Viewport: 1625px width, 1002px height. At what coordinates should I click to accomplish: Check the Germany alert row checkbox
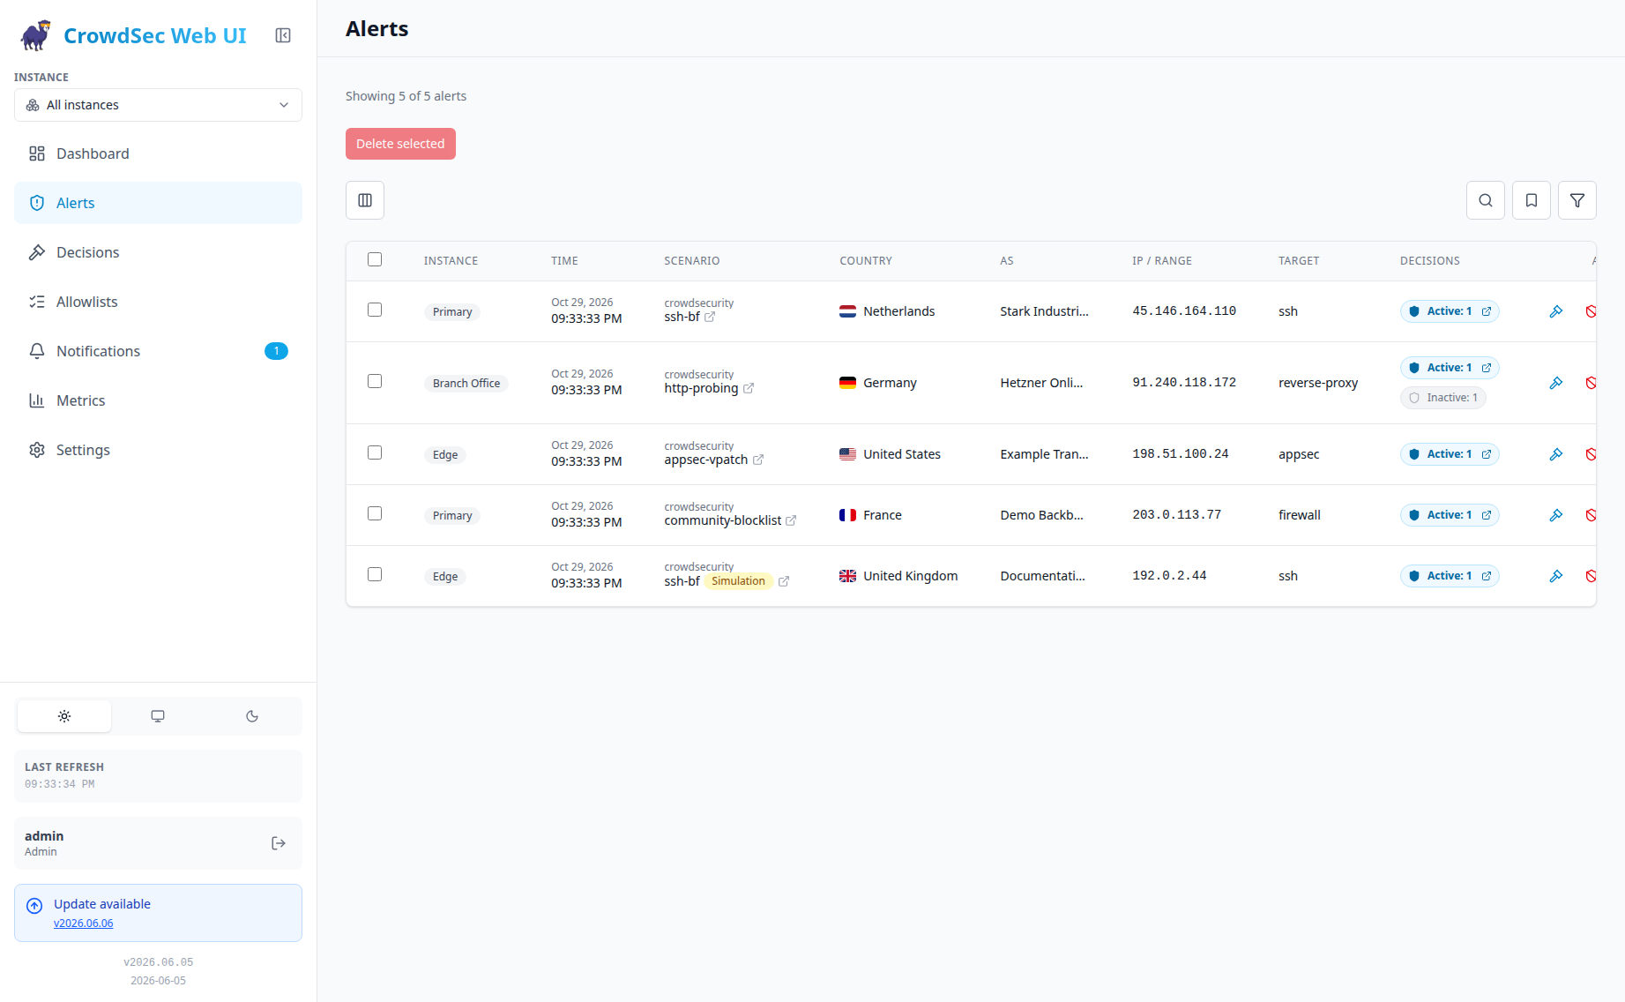click(x=375, y=381)
